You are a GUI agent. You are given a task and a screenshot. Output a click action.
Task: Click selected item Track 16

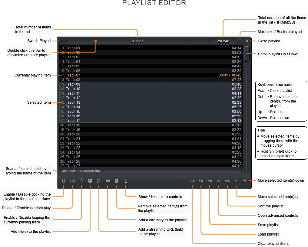click(x=151, y=116)
